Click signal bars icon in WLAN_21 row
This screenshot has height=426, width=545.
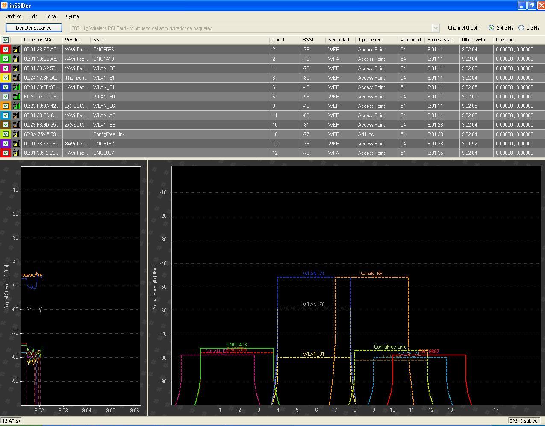16,87
